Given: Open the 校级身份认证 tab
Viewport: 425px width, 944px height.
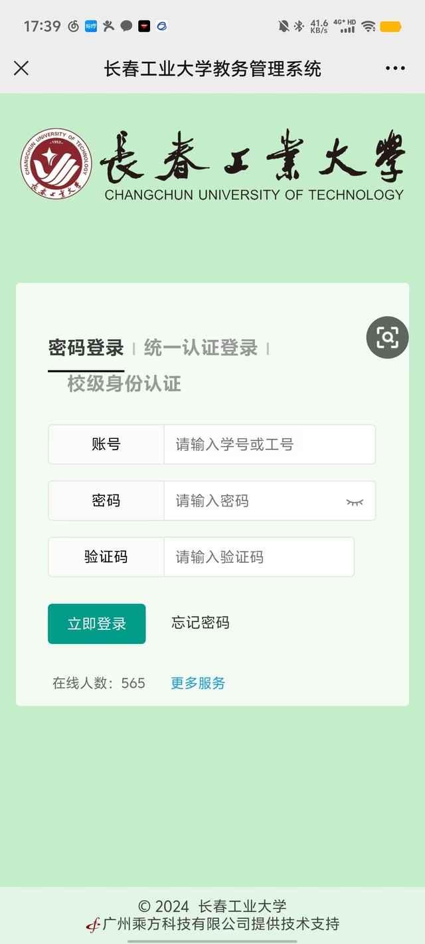Looking at the screenshot, I should tap(124, 384).
